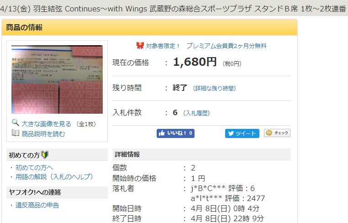The width and height of the screenshot is (348, 223).
Task: Open the 入札履歴 bid history link
Action: tap(197, 113)
